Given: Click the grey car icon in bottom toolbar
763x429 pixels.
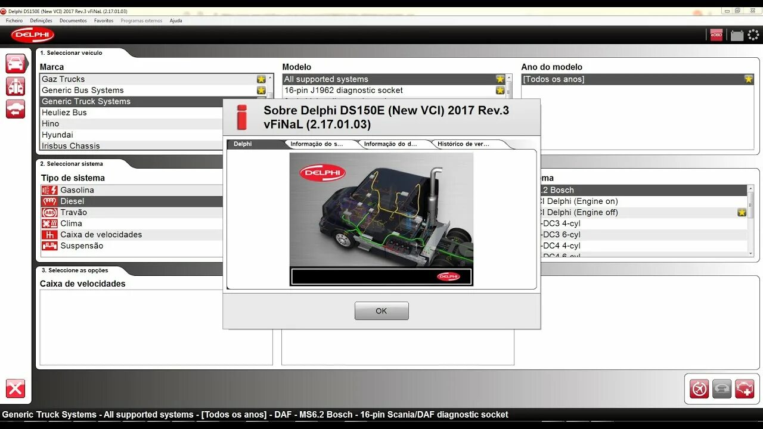Looking at the screenshot, I should tap(722, 388).
